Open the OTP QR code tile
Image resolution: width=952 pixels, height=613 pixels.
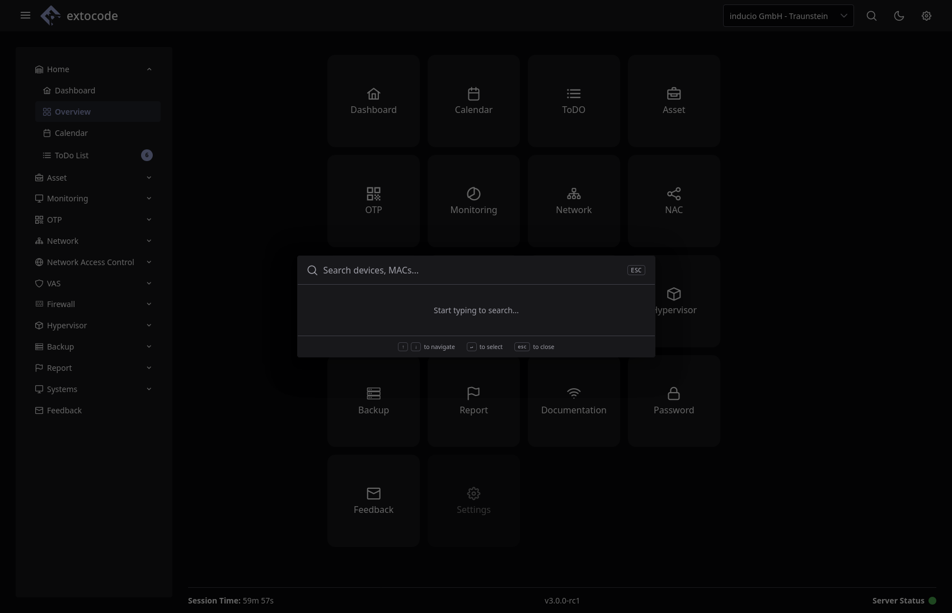click(373, 201)
